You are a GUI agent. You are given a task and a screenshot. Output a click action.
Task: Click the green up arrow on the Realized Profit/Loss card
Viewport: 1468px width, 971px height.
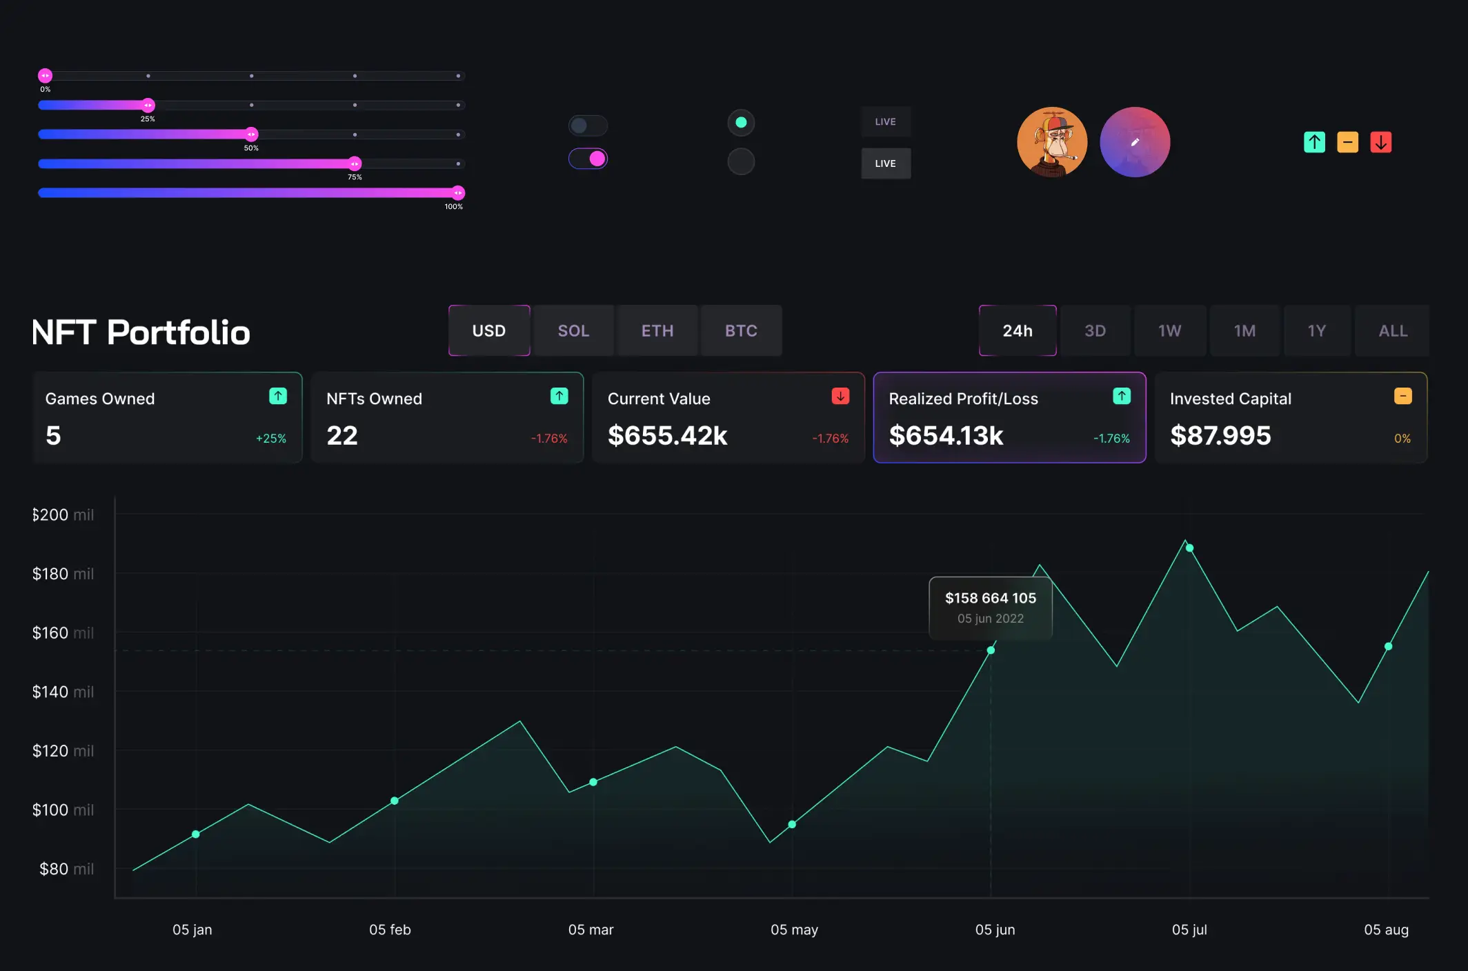coord(1122,396)
